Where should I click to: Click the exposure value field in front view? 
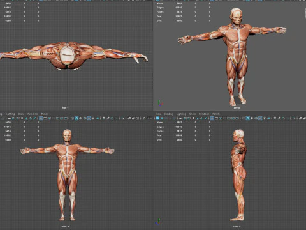click(150, 118)
